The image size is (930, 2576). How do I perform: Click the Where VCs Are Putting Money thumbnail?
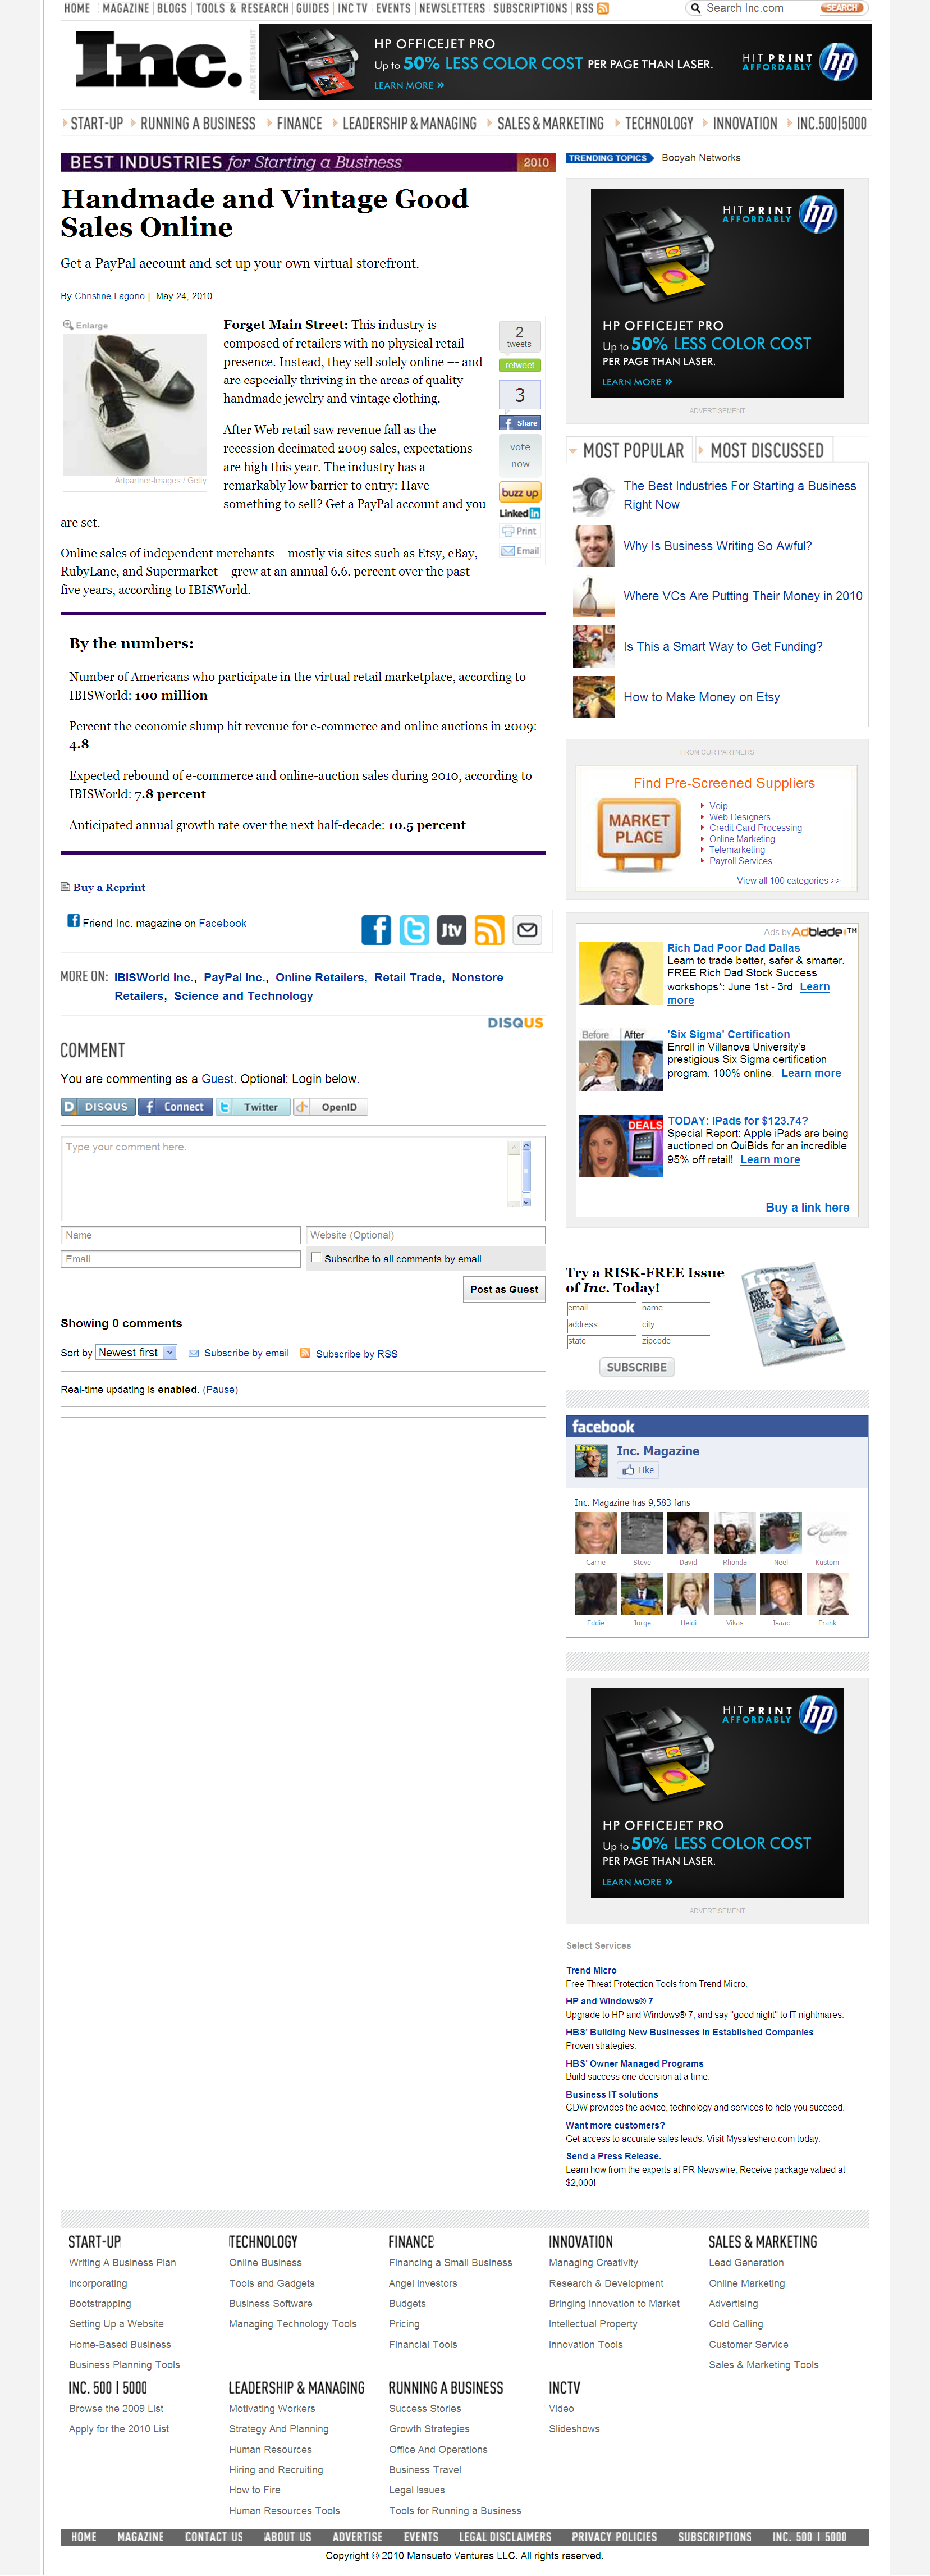(593, 596)
